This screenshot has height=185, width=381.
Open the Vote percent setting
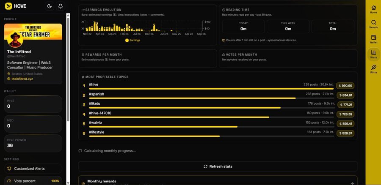[33, 181]
